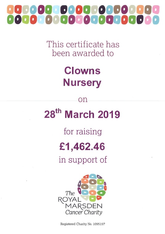Click 'been awarded to' text line
This screenshot has width=165, height=234.
[x=83, y=53]
